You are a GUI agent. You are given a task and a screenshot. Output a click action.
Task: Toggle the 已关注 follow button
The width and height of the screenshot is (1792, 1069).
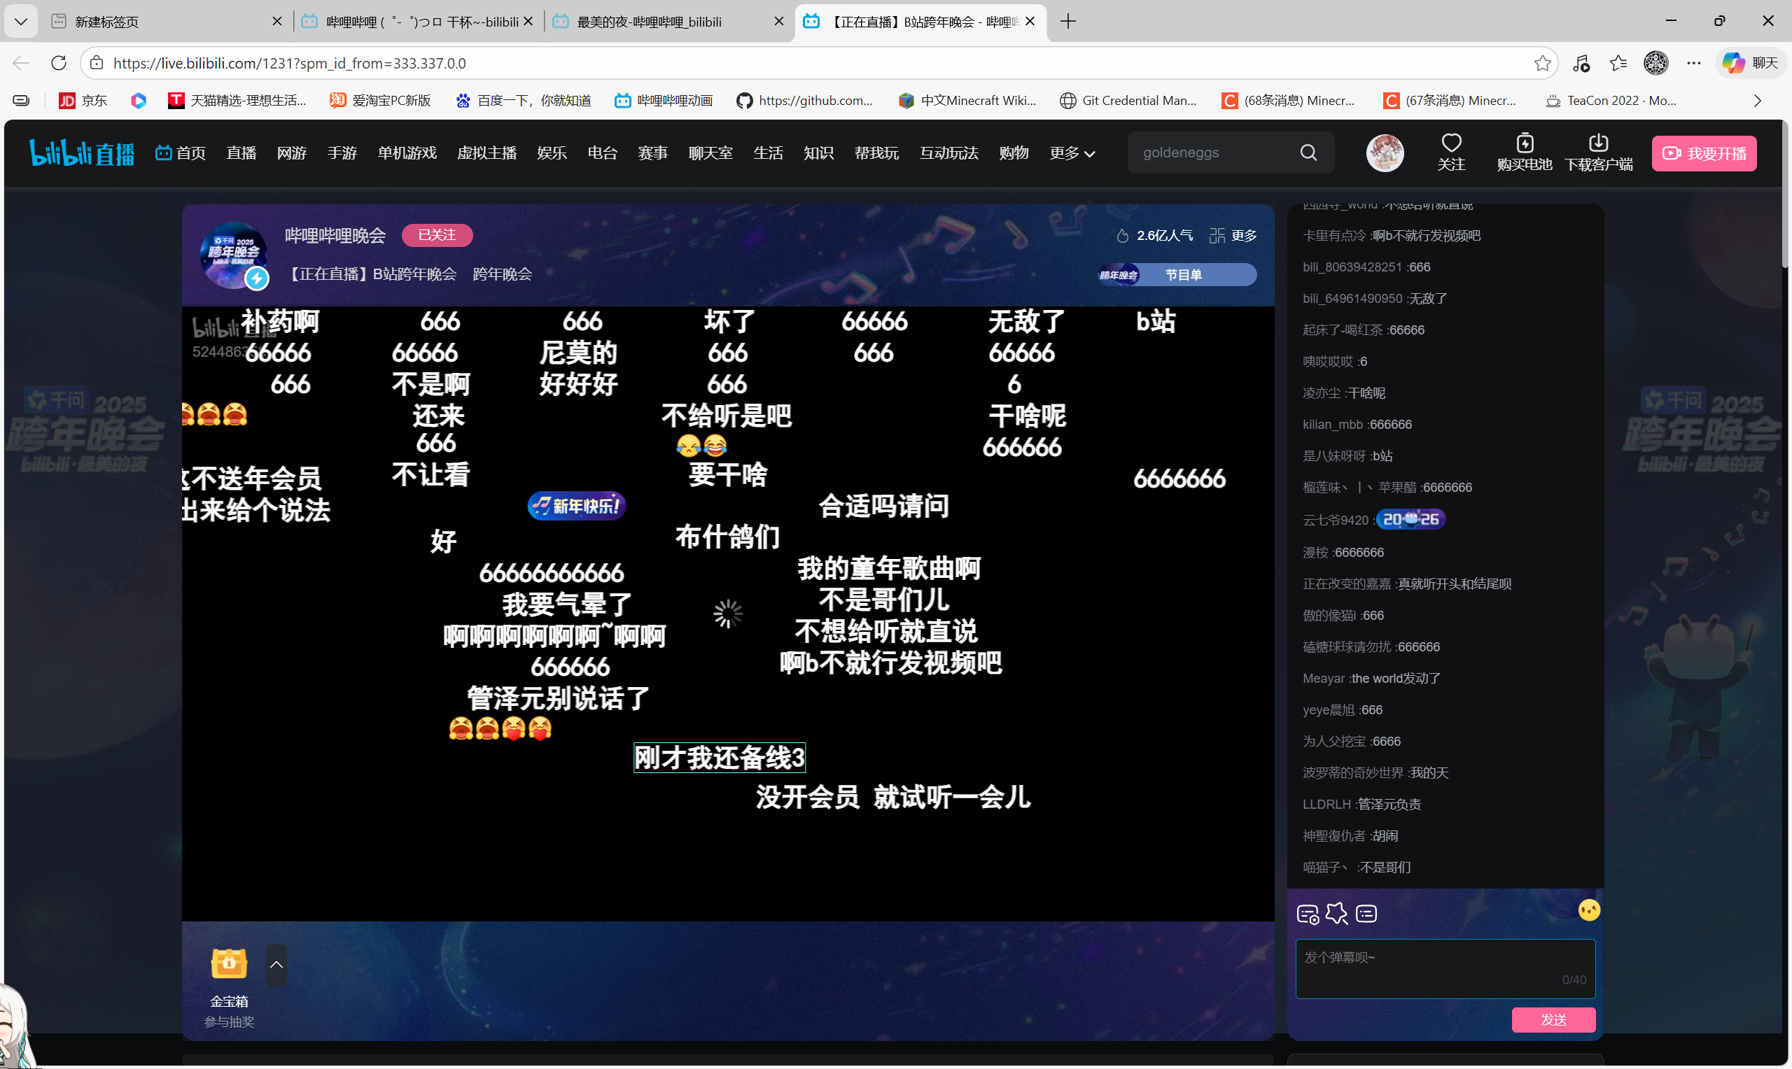click(x=437, y=235)
